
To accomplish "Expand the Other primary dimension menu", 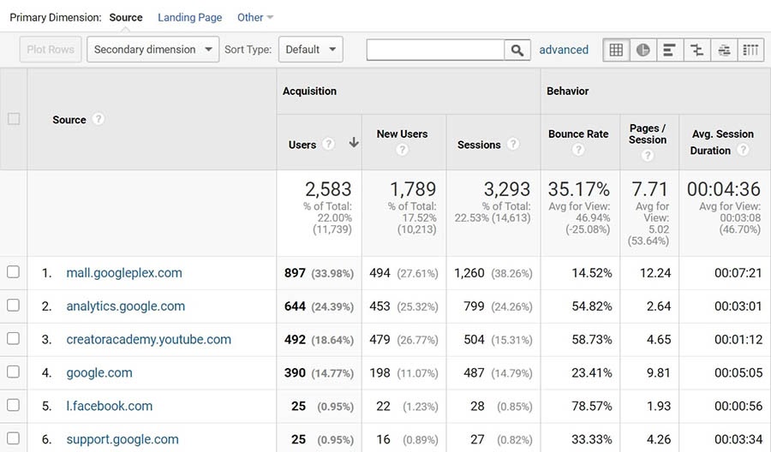I will click(x=254, y=18).
